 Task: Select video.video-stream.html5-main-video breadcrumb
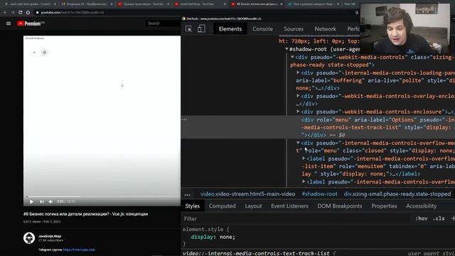(247, 194)
